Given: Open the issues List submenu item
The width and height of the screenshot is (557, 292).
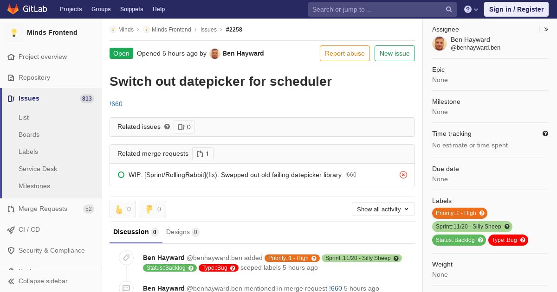Looking at the screenshot, I should pos(24,118).
